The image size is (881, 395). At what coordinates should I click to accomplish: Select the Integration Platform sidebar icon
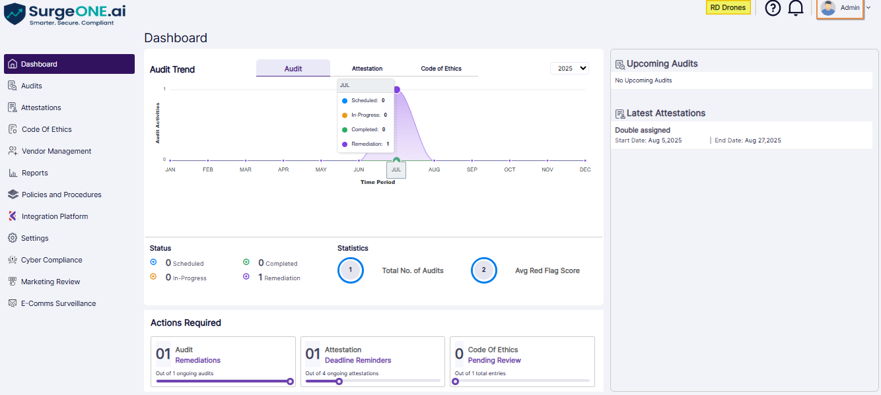12,216
